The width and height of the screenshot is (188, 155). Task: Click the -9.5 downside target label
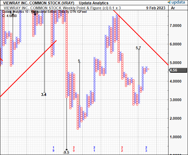pyautogui.click(x=66, y=152)
